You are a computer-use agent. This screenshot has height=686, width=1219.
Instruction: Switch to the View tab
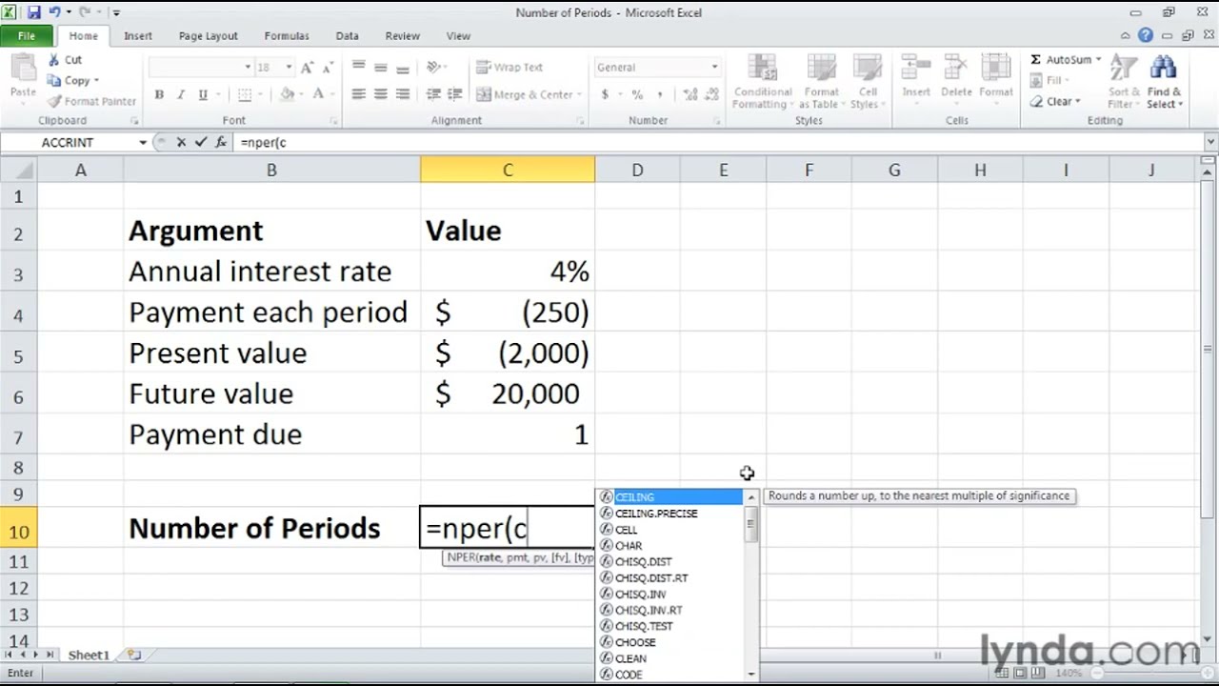click(458, 36)
